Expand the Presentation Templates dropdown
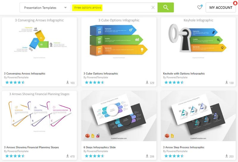Viewport: 238px width, 162px height. point(46,8)
